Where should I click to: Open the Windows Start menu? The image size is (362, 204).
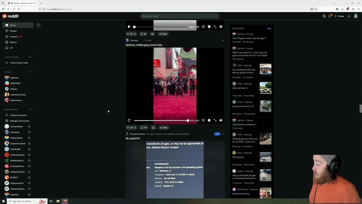click(3, 201)
